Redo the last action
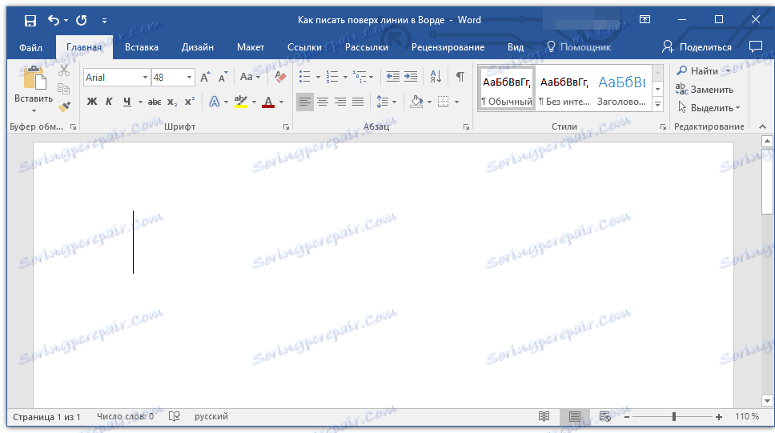 pos(82,20)
